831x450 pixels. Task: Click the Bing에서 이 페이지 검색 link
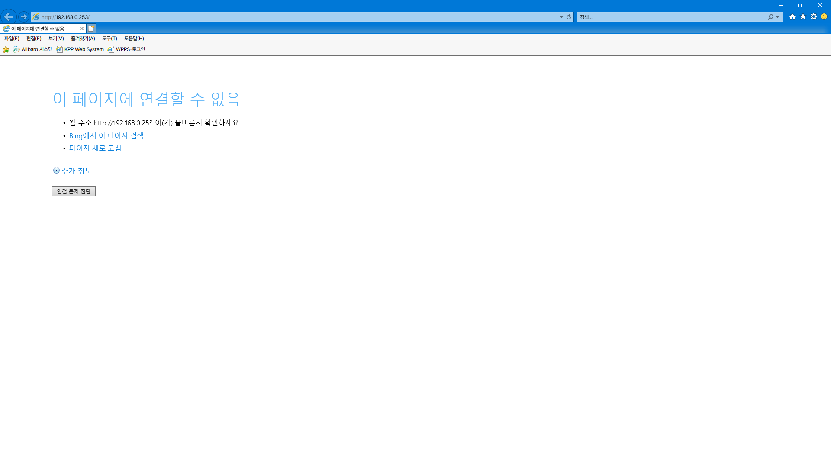[106, 136]
